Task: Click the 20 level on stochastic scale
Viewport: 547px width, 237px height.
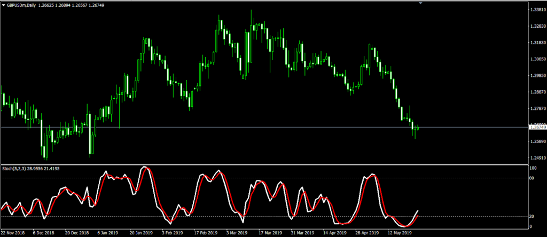Action: pos(532,216)
